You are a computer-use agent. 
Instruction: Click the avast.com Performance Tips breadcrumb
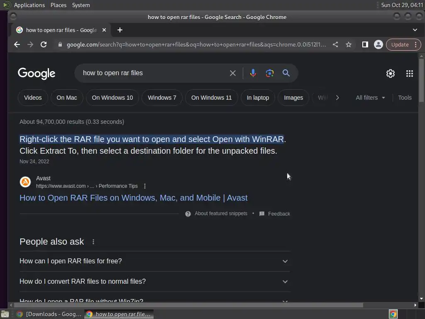[87, 186]
